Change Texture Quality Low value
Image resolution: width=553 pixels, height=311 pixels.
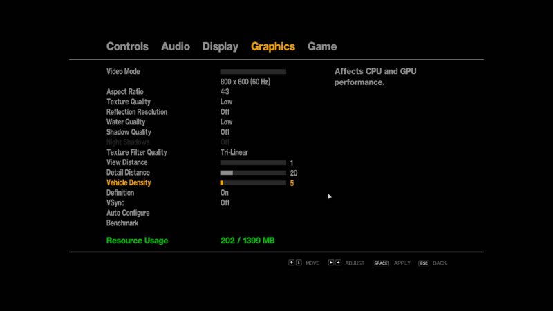coord(226,102)
